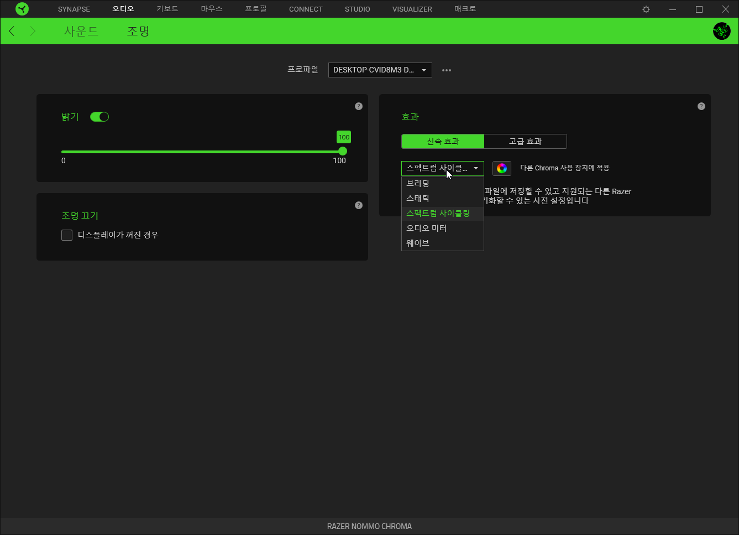The image size is (739, 535).
Task: Switch to the 마우스 tab
Action: (212, 9)
